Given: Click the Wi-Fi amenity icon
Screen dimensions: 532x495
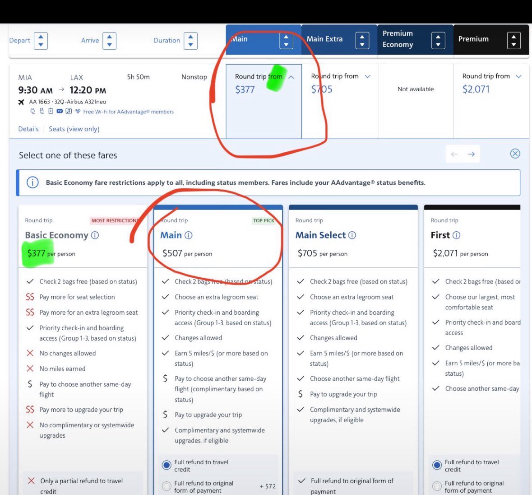Looking at the screenshot, I should coord(78,111).
